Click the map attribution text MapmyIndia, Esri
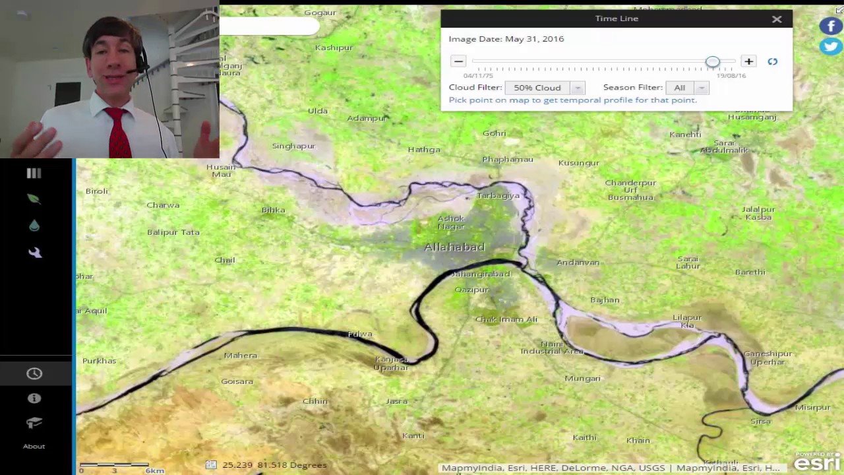The image size is (844, 475). click(610, 468)
